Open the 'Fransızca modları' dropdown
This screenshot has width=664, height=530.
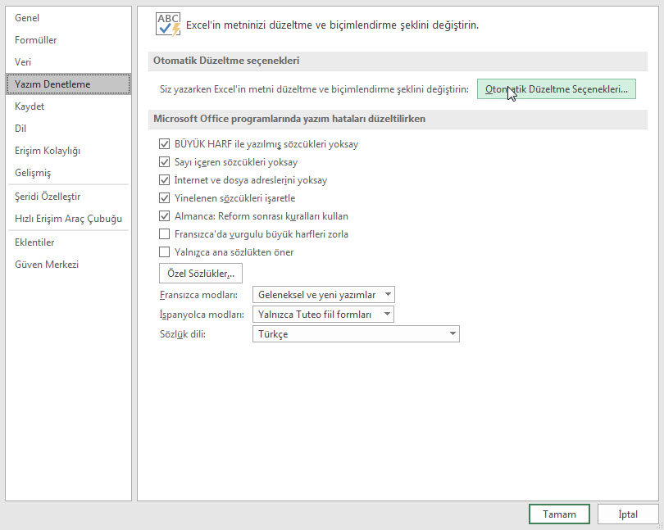tap(324, 295)
